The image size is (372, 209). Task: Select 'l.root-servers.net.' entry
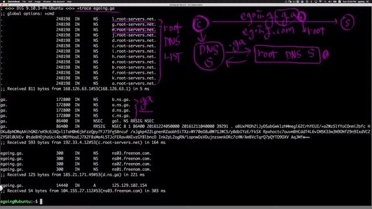(134, 19)
